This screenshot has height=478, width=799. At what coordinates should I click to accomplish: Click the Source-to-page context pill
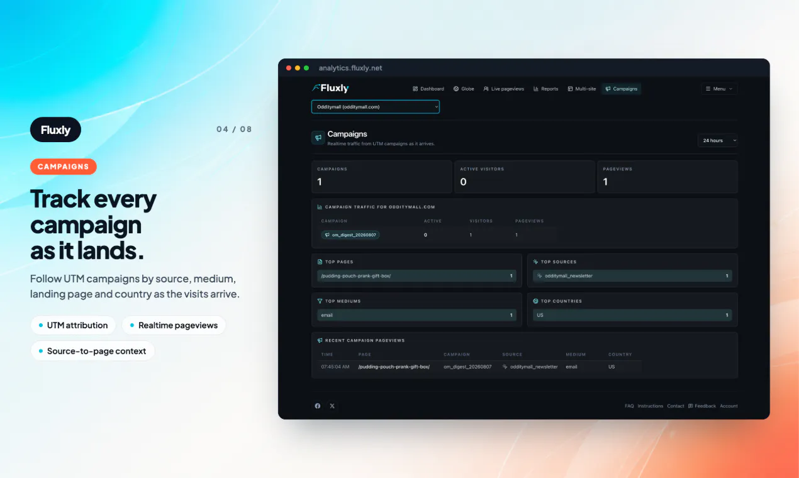(92, 351)
